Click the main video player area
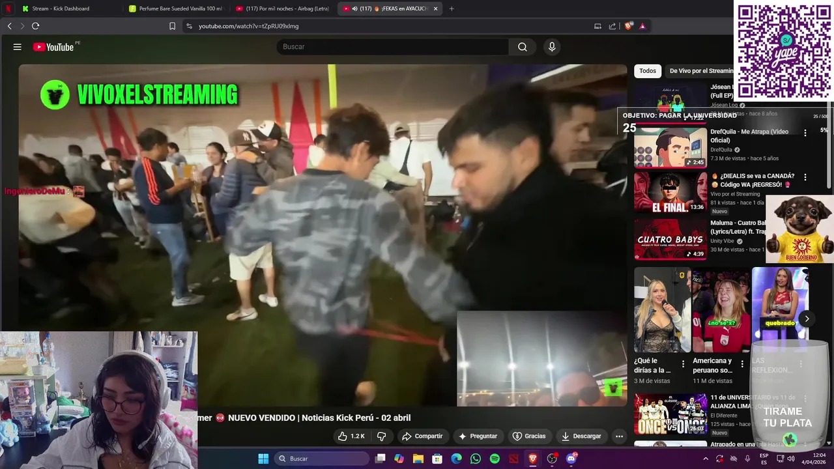Viewport: 834px width, 469px height. (323, 234)
